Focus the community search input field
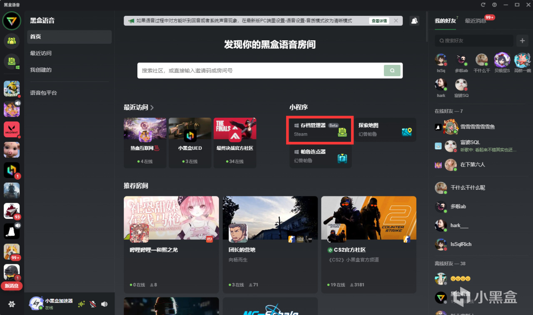This screenshot has width=533, height=315. pyautogui.click(x=261, y=71)
